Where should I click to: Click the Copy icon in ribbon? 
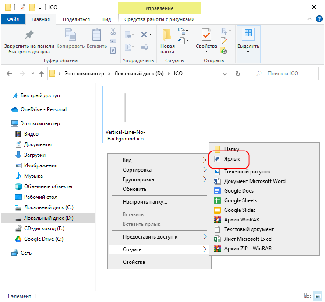pos(71,35)
